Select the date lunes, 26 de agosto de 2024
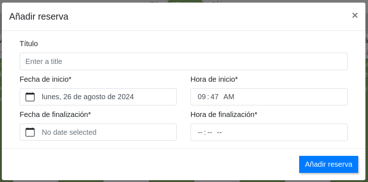The height and width of the screenshot is (182, 368). pyautogui.click(x=88, y=97)
